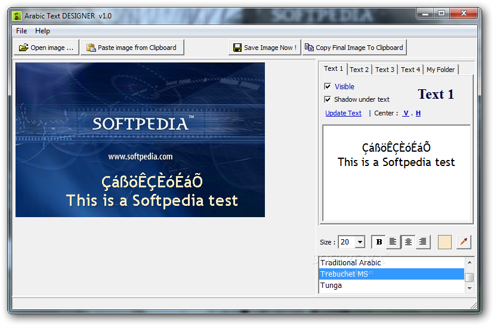Image resolution: width=494 pixels, height=326 pixels.
Task: Click the Copy Final Image pages icon
Action: (309, 47)
